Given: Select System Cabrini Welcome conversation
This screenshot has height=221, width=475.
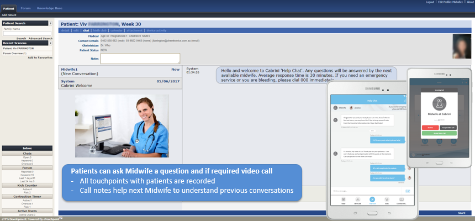Looking at the screenshot, I should (x=120, y=83).
